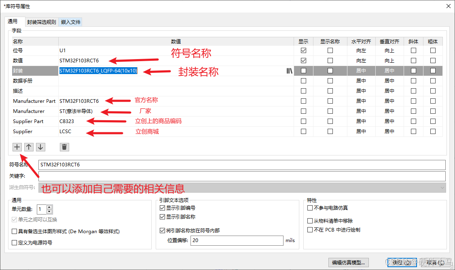455x270 pixels.
Task: Move the selected field down
Action: pyautogui.click(x=40, y=147)
